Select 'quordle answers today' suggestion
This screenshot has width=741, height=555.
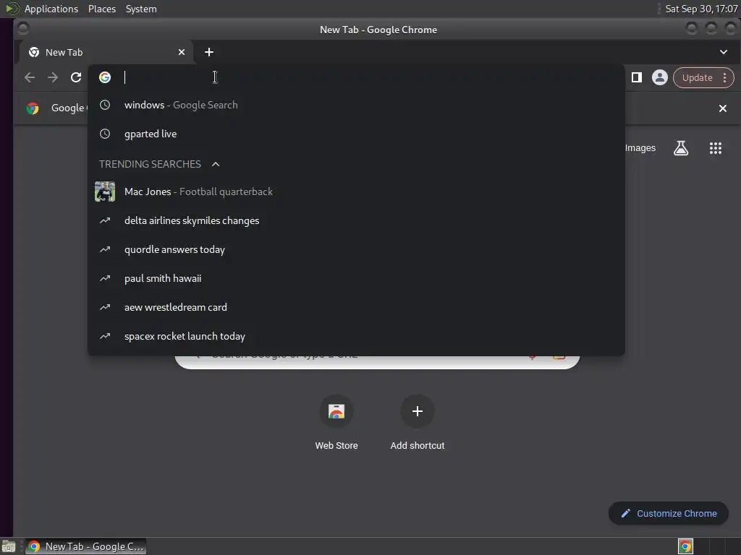[356, 249]
